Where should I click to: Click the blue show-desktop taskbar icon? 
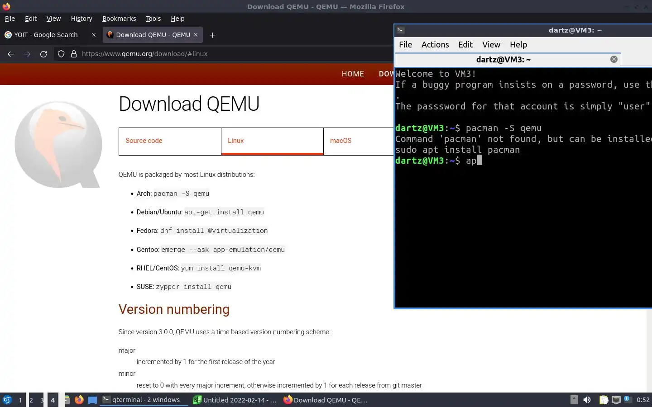[92, 400]
